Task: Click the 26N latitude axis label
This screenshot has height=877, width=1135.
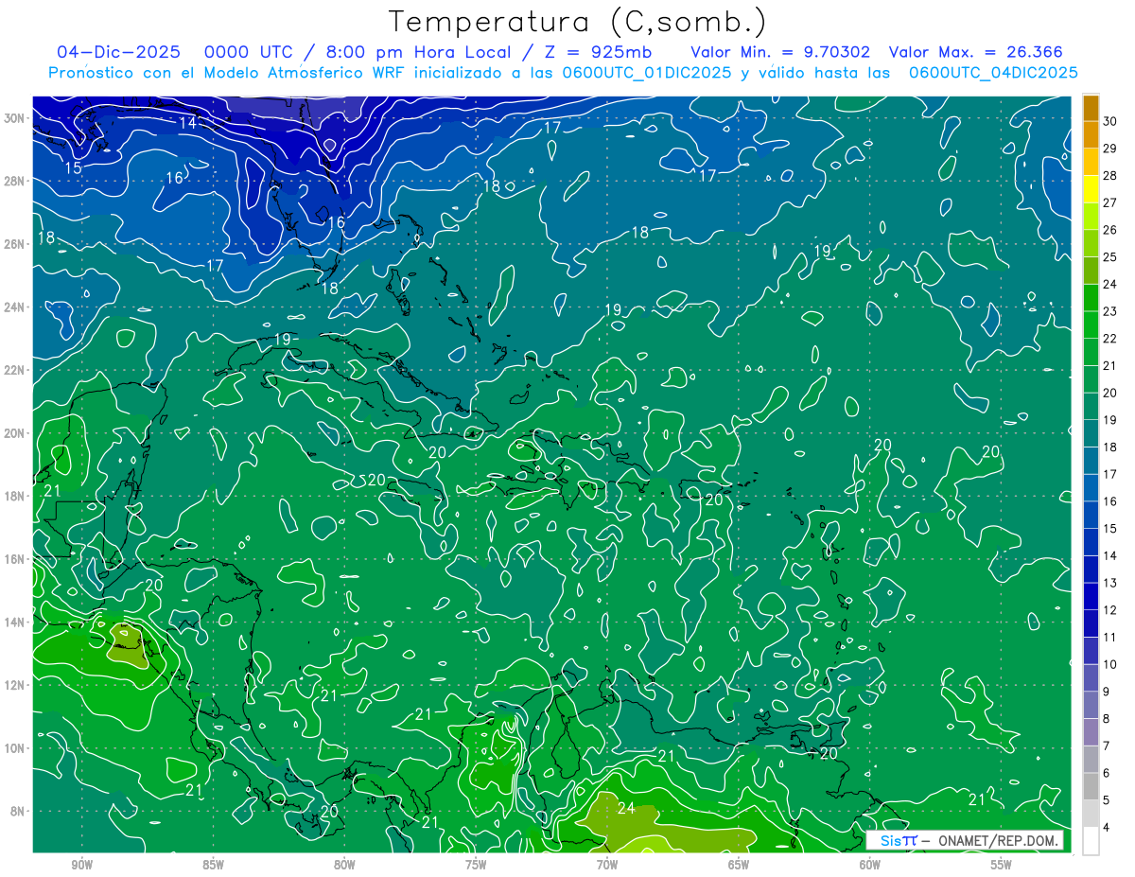Action: (x=16, y=244)
